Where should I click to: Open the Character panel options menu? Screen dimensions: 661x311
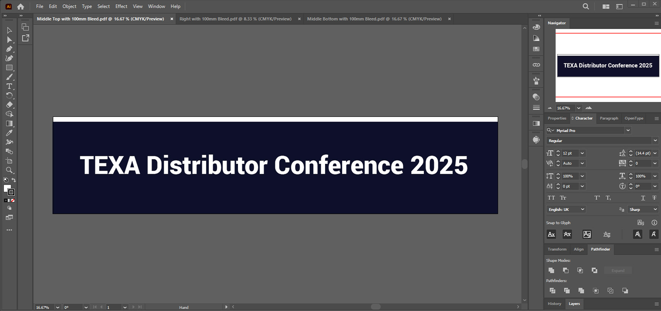coord(656,119)
